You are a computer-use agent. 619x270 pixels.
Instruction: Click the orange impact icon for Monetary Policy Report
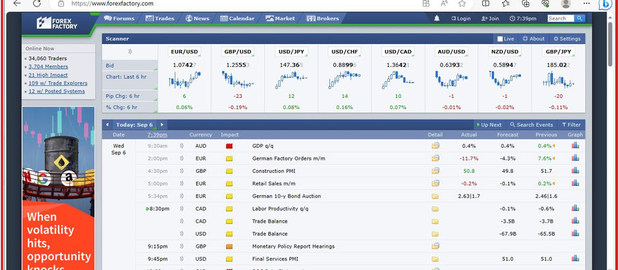coord(229,246)
